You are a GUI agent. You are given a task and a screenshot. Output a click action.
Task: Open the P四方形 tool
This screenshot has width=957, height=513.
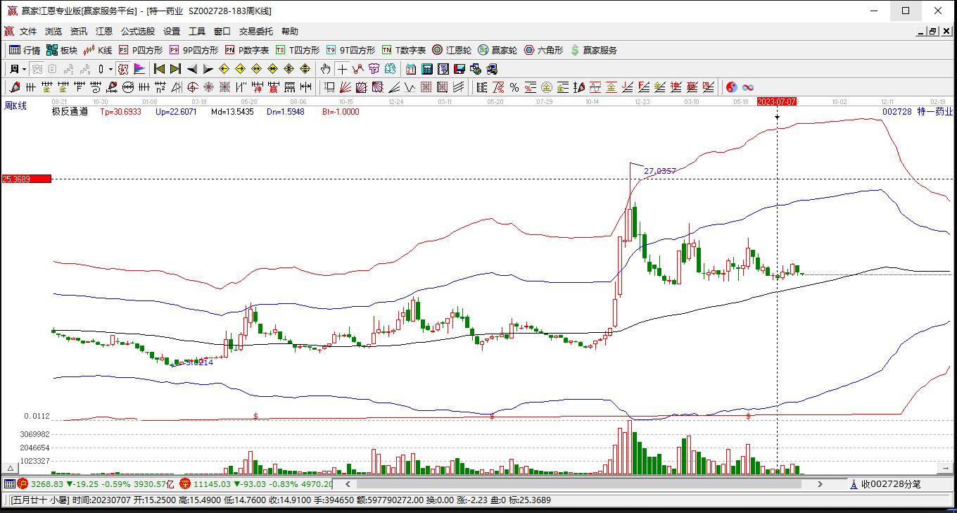coord(140,50)
